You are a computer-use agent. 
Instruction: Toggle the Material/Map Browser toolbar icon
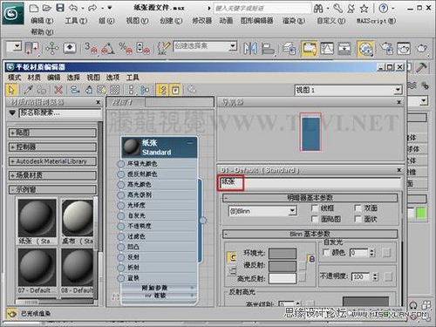tap(163, 90)
